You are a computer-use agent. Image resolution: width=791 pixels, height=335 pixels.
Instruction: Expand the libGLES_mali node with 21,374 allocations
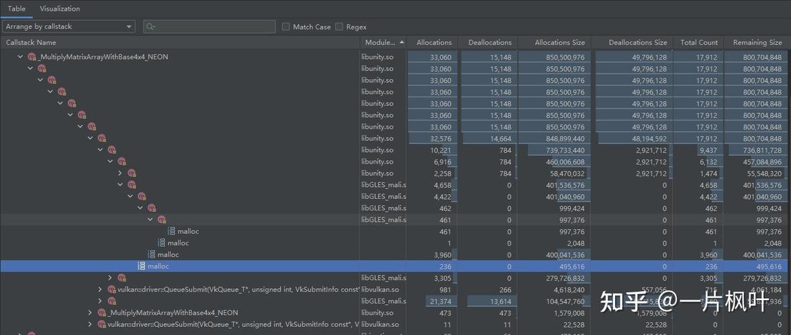point(100,301)
